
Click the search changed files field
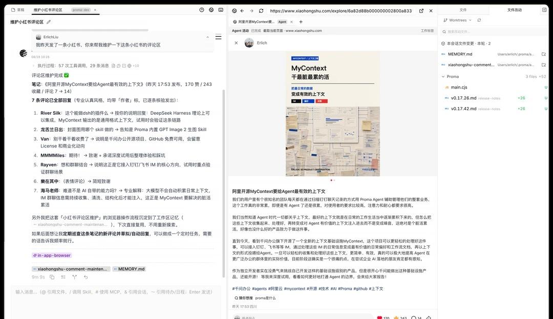click(494, 32)
